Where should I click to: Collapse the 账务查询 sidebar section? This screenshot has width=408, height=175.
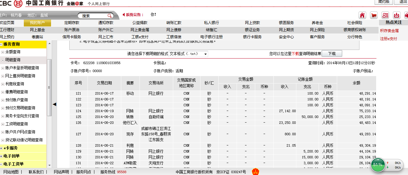[x=2, y=44]
